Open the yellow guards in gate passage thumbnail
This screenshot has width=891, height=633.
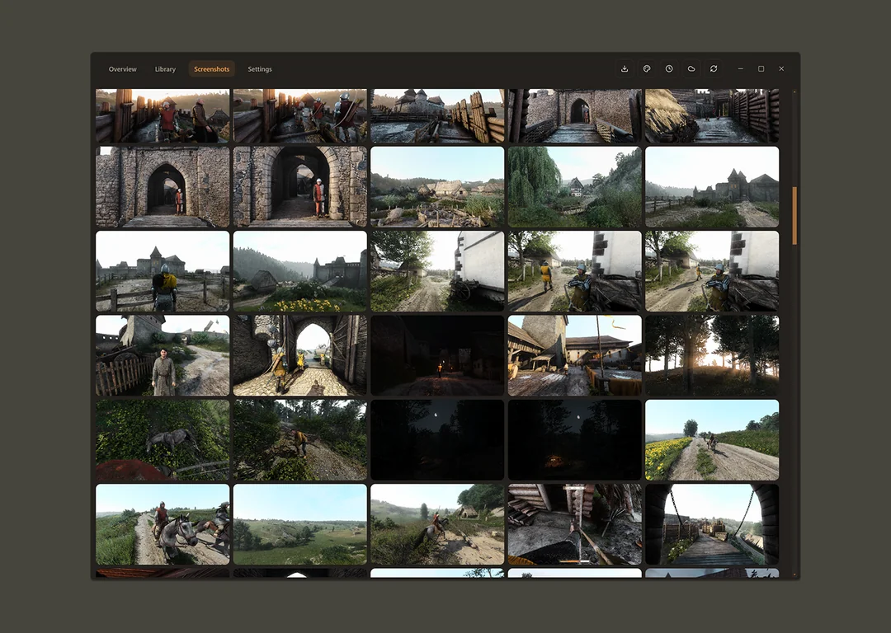pyautogui.click(x=300, y=355)
